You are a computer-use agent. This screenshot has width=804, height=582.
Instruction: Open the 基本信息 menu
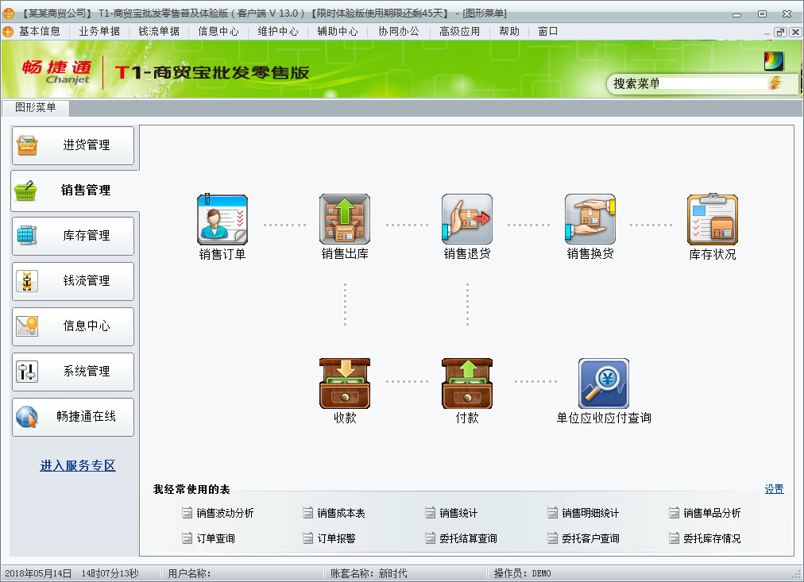click(x=40, y=31)
